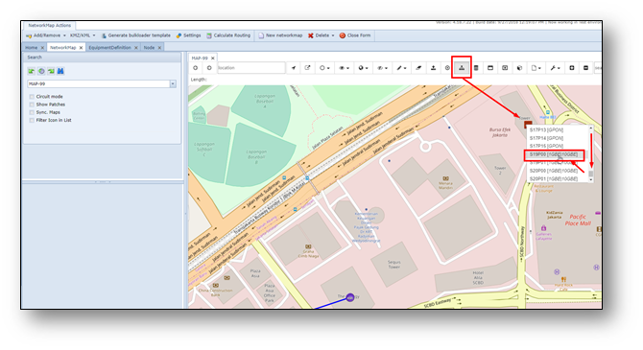Click the Delete button in ribbon

click(319, 35)
